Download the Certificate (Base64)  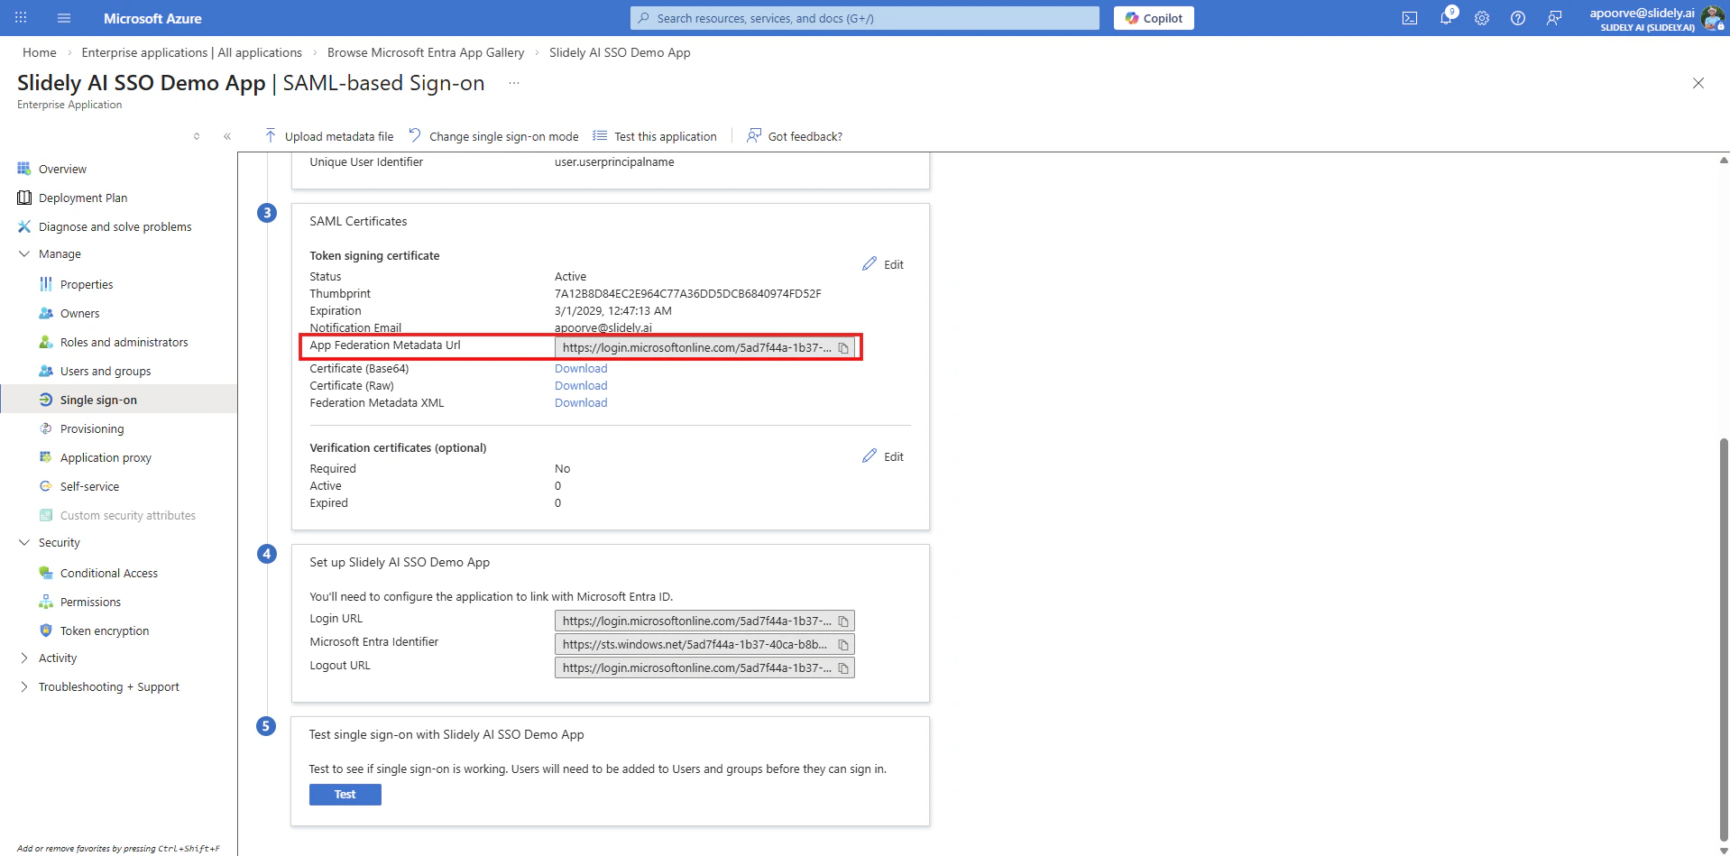pos(581,368)
